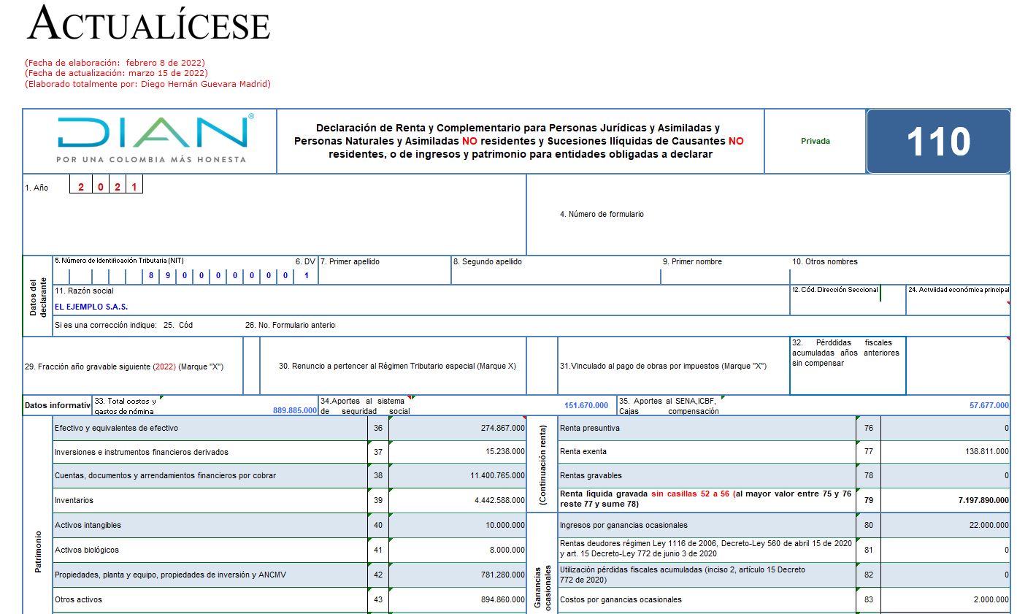Click the '8. Segundo apellido' field
The image size is (1017, 614).
coord(556,270)
